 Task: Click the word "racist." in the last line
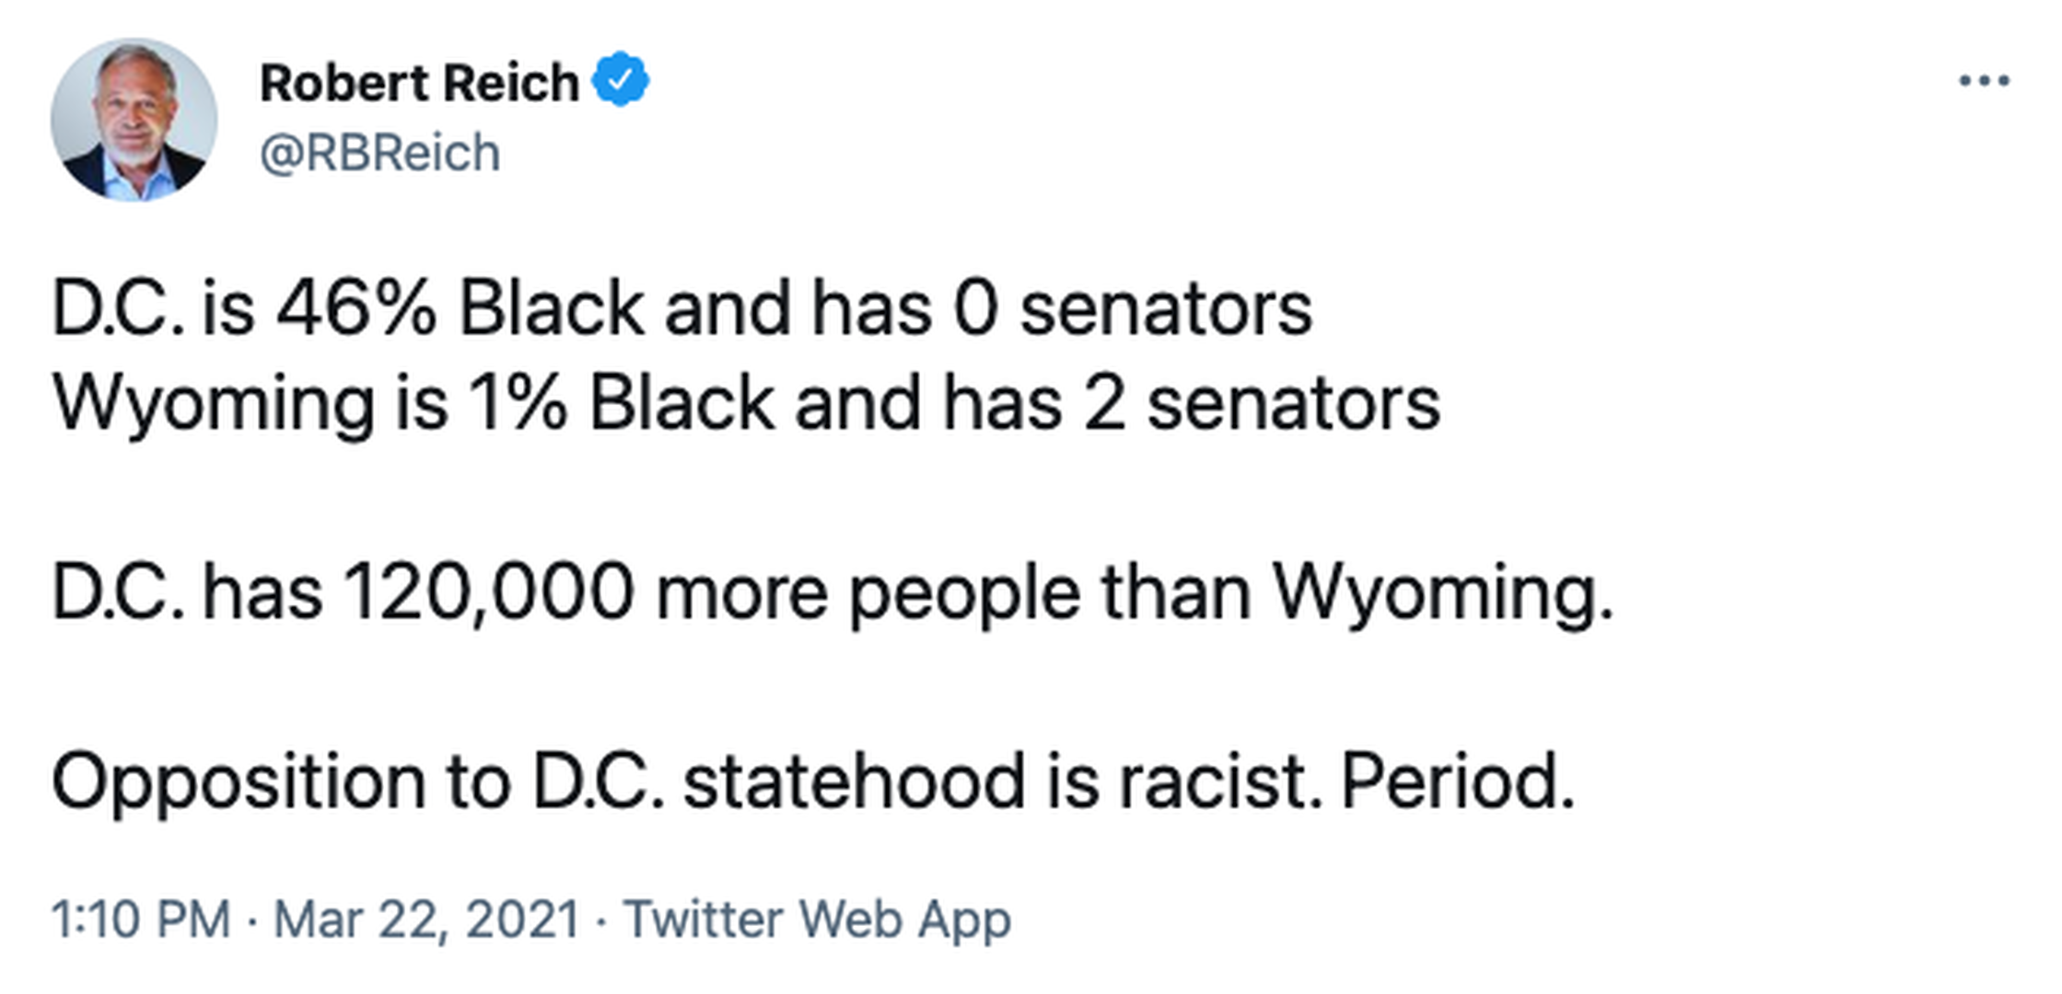click(x=1220, y=782)
